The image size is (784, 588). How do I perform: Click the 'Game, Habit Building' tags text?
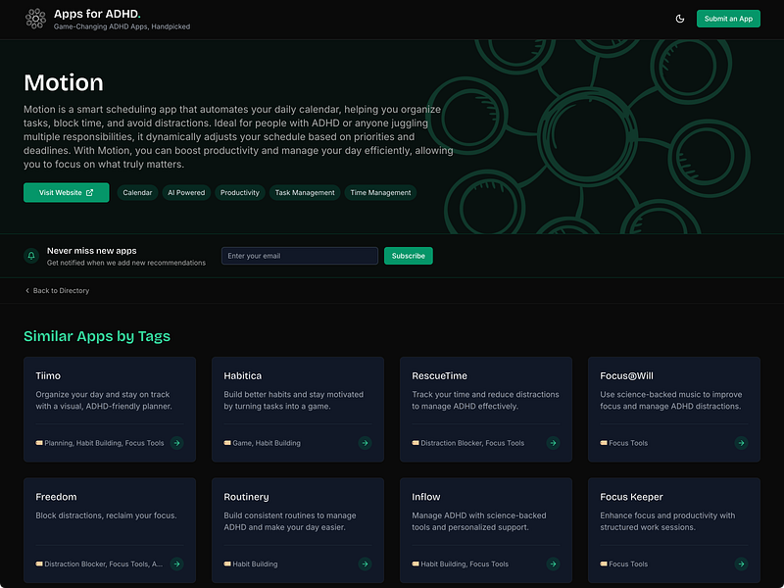267,443
